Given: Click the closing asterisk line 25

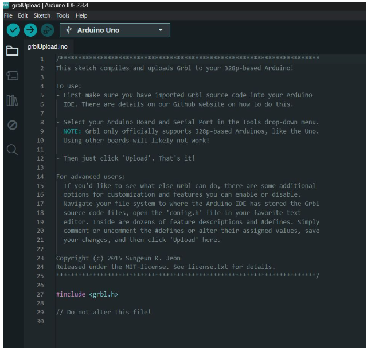Looking at the screenshot, I should point(188,275).
